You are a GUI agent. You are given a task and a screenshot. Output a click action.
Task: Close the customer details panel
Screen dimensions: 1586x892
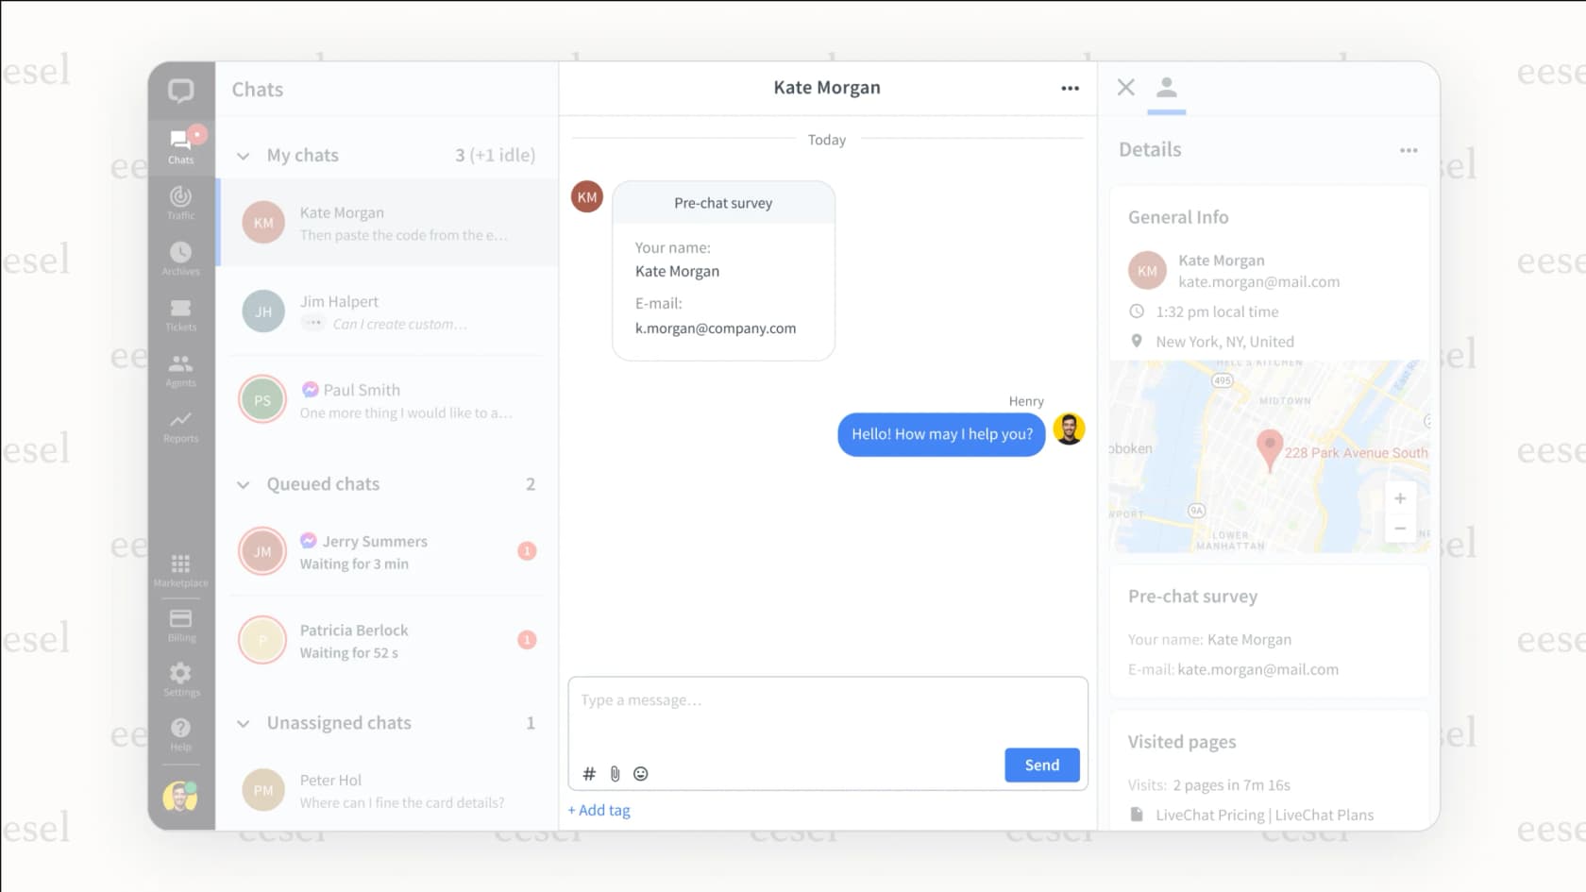tap(1126, 88)
